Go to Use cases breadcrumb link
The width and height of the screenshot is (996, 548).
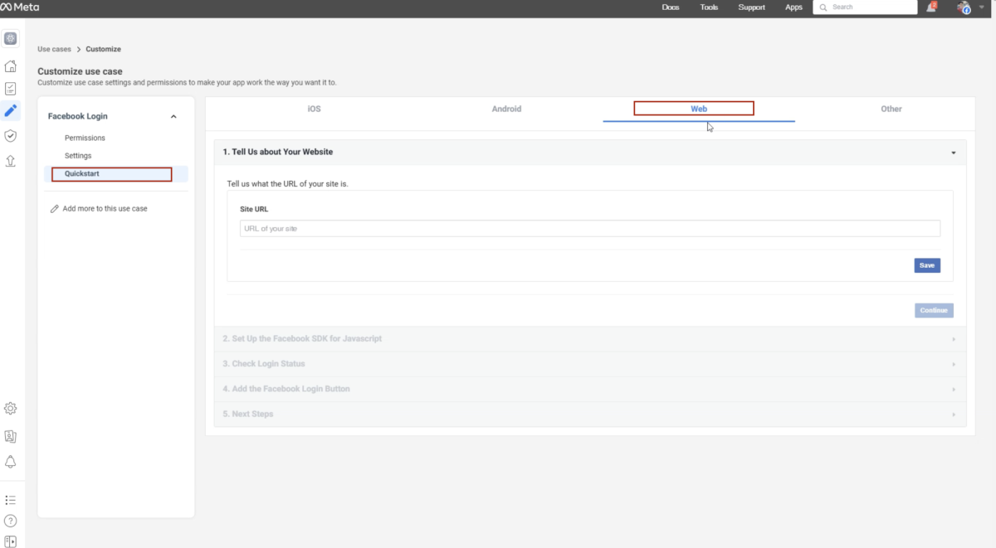(x=54, y=50)
